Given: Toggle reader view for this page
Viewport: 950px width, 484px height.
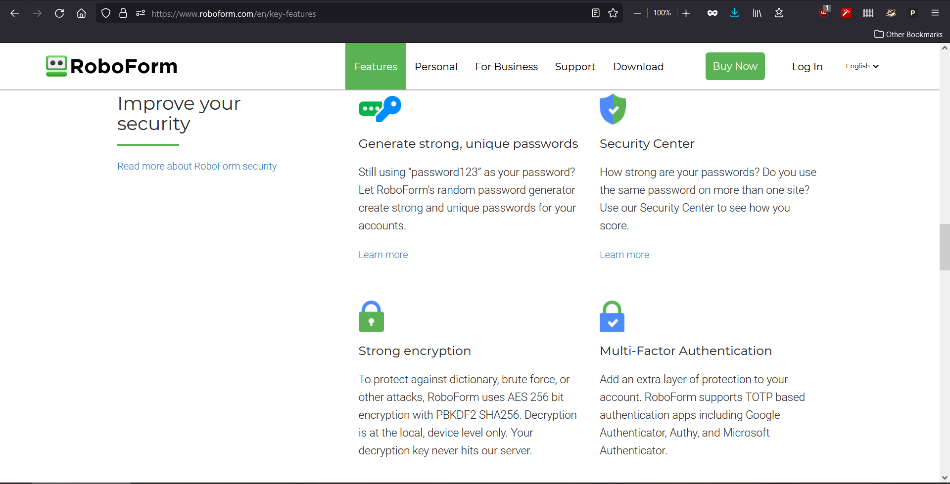Looking at the screenshot, I should (x=596, y=13).
